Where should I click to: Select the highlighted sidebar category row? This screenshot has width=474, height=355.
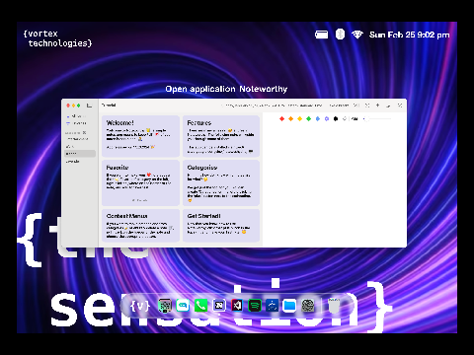(x=80, y=154)
